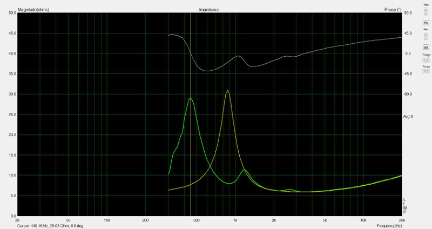The width and height of the screenshot is (432, 229).
Task: Click the Avg:0 indicator
Action: click(408, 116)
